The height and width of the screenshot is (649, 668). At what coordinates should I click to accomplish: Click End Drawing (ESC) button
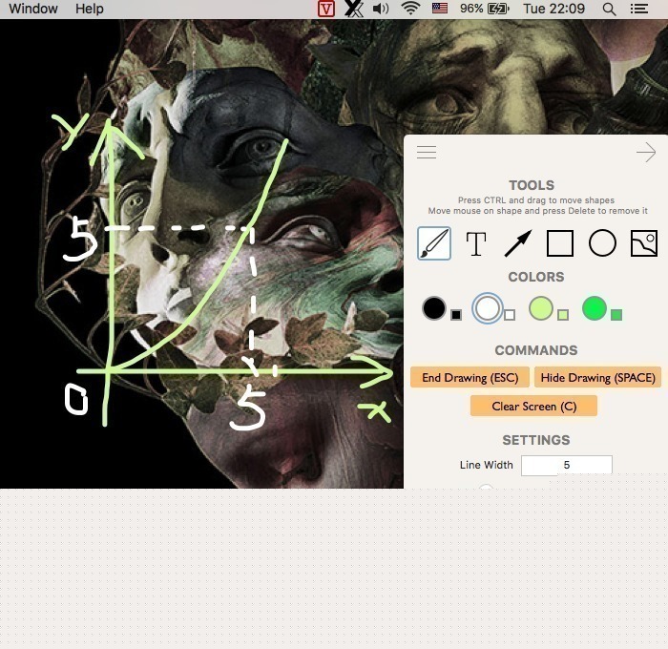470,378
